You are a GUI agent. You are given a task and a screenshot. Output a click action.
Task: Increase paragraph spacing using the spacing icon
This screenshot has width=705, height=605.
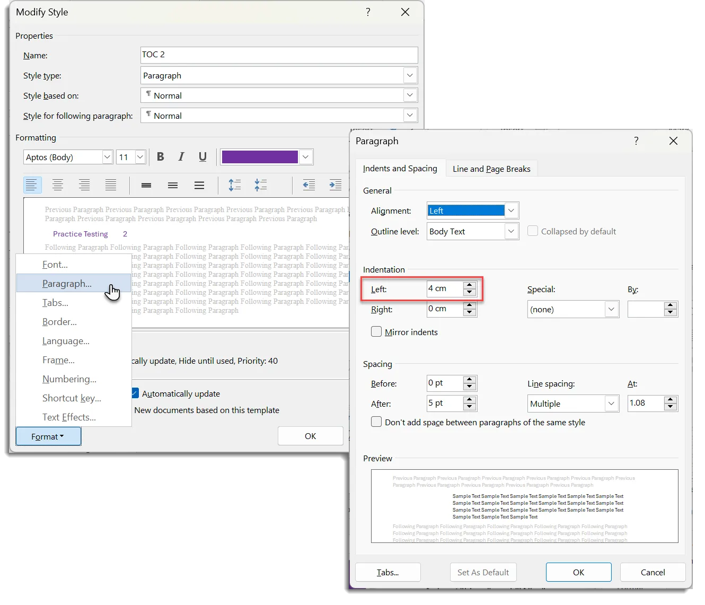(x=235, y=185)
